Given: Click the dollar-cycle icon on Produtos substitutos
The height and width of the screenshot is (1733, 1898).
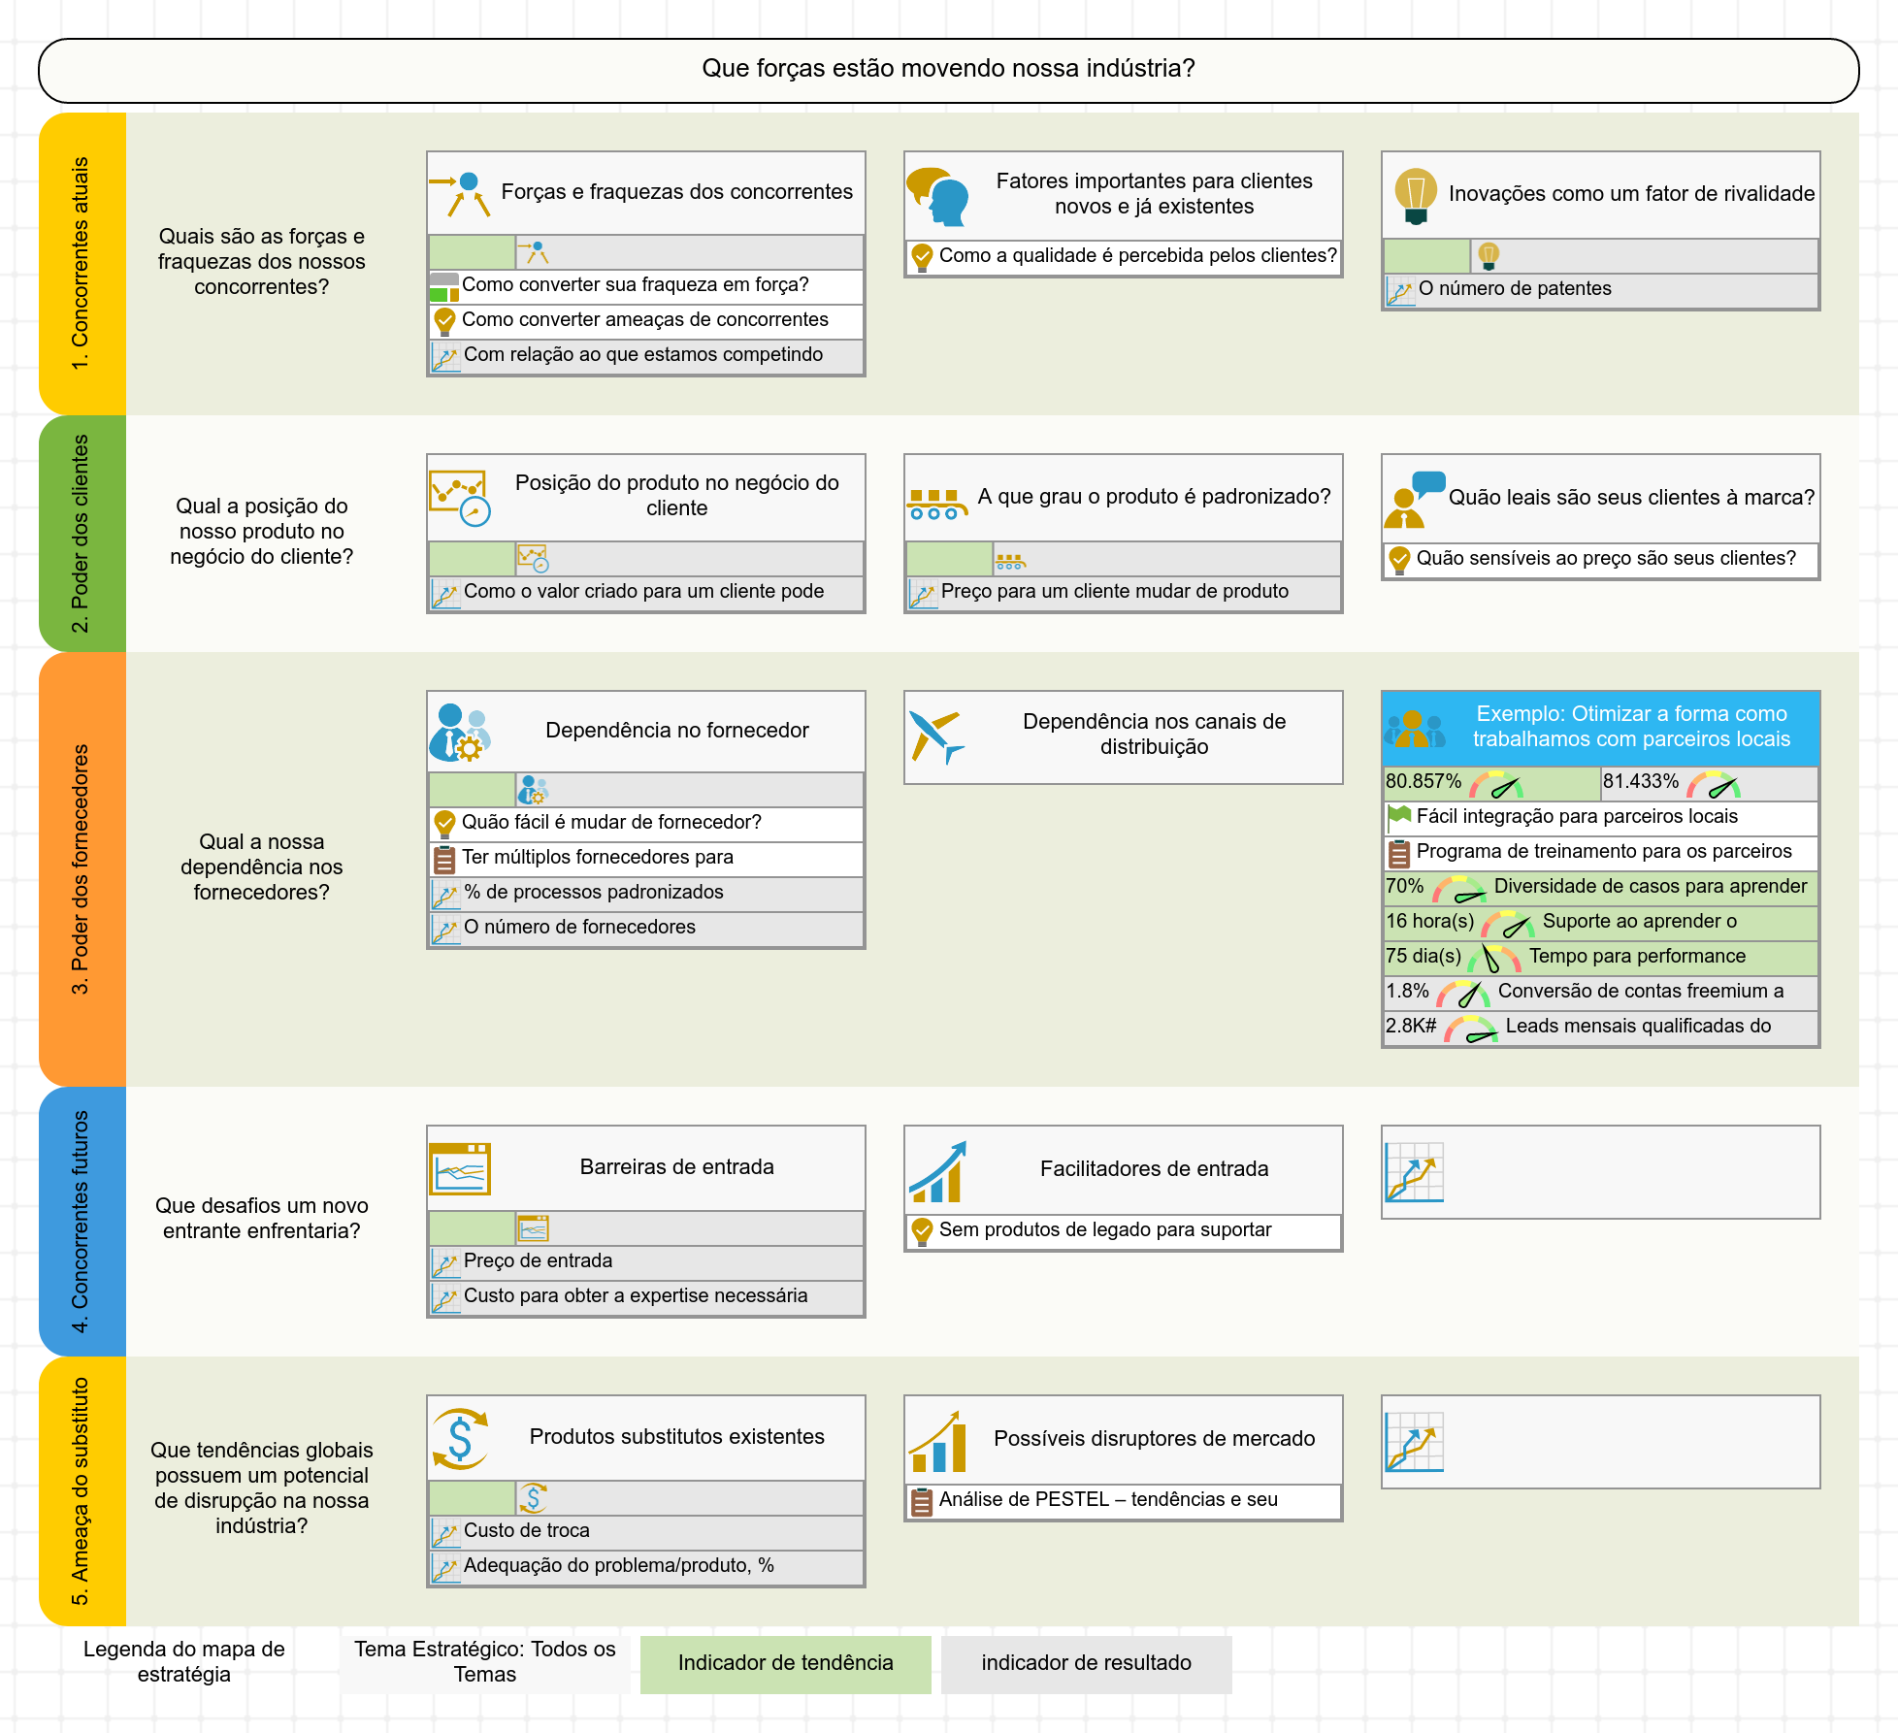Looking at the screenshot, I should [460, 1439].
